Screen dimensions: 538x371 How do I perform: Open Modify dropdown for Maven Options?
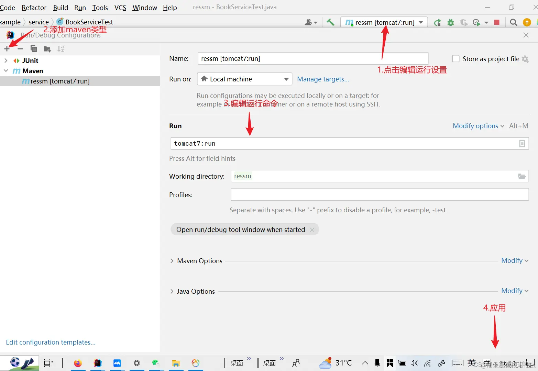click(x=515, y=260)
